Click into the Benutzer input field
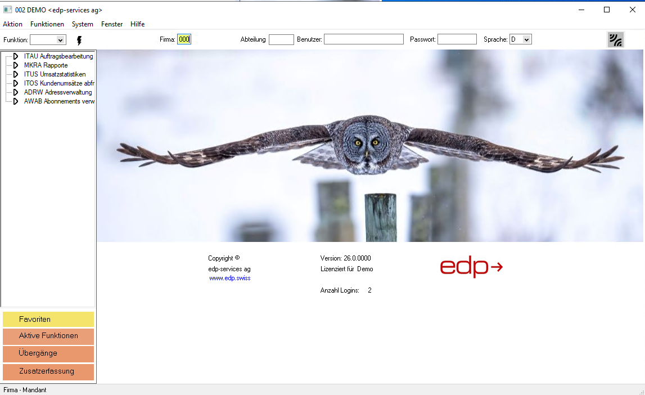This screenshot has width=645, height=395. point(363,39)
